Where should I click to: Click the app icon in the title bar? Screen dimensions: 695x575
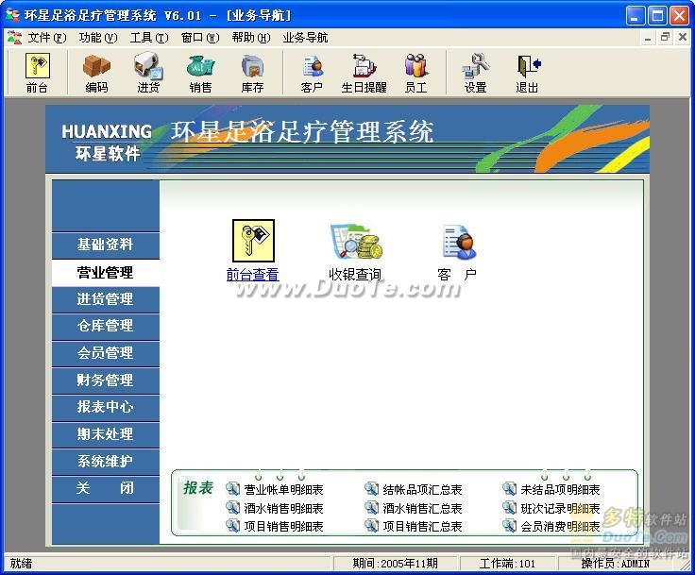coord(13,15)
